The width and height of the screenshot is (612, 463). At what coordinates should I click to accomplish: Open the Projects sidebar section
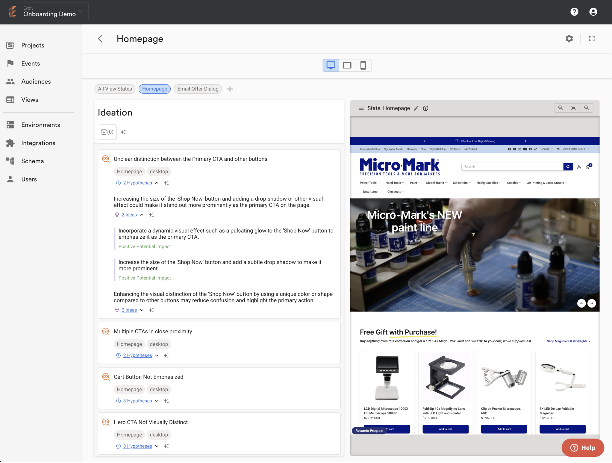click(33, 45)
